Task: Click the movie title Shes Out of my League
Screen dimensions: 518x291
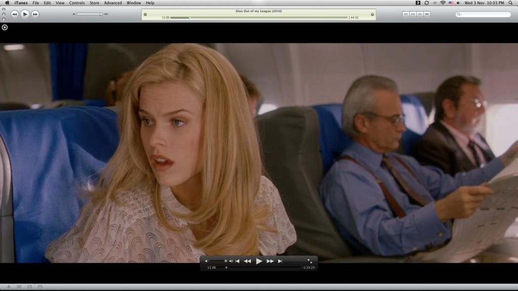Action: (x=258, y=11)
